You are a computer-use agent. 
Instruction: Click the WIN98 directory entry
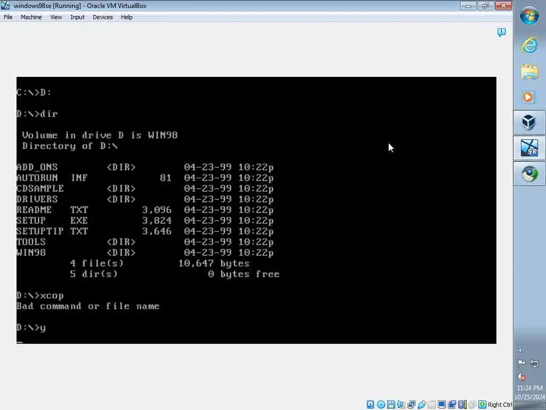coord(145,253)
